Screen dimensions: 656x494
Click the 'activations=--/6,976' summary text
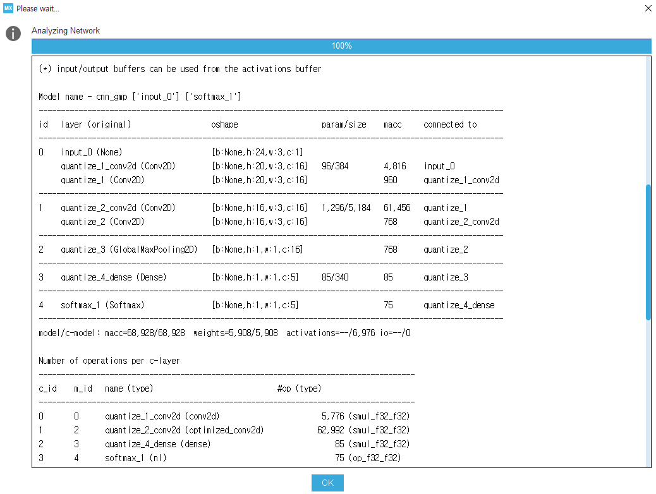331,333
